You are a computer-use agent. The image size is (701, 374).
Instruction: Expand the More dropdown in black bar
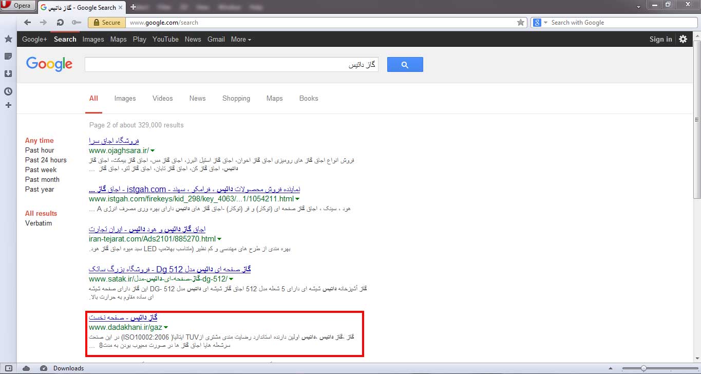(241, 40)
